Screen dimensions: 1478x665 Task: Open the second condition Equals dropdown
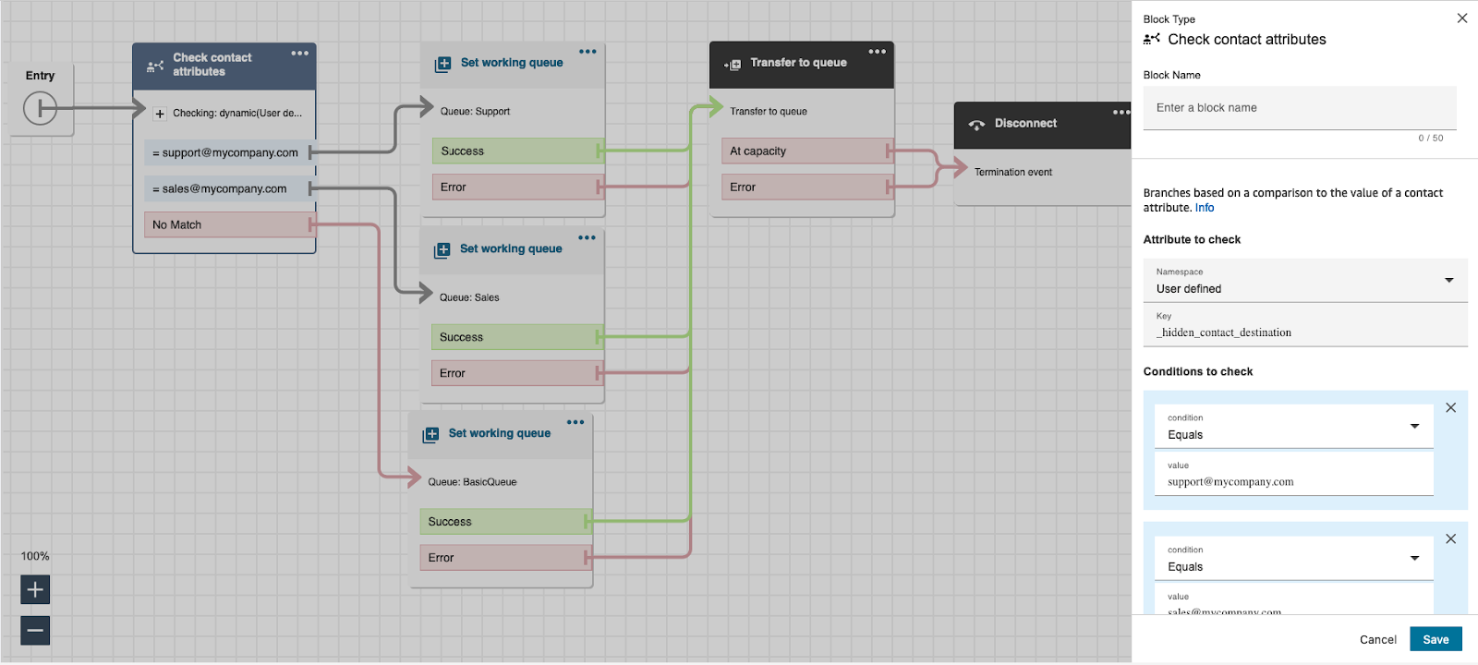1293,559
